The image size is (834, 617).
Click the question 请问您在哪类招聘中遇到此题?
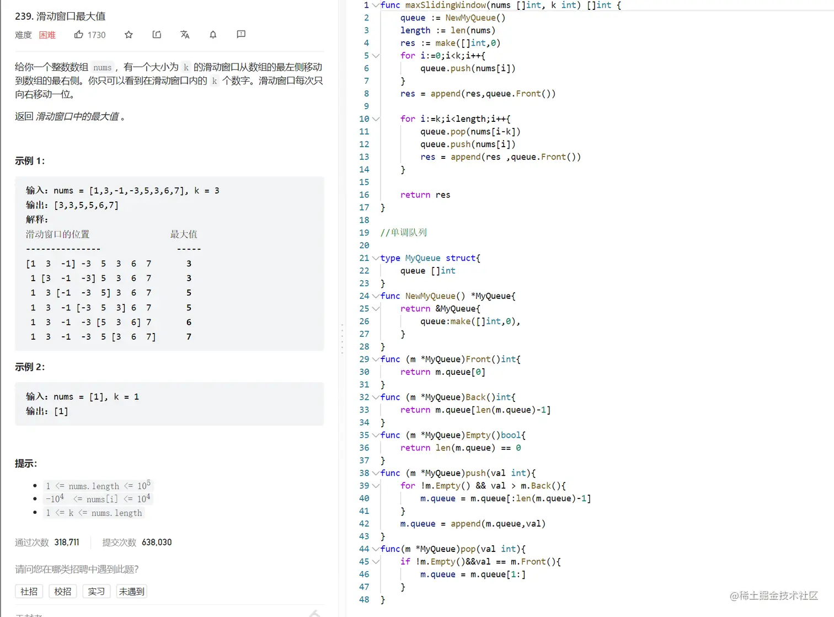[x=77, y=570]
